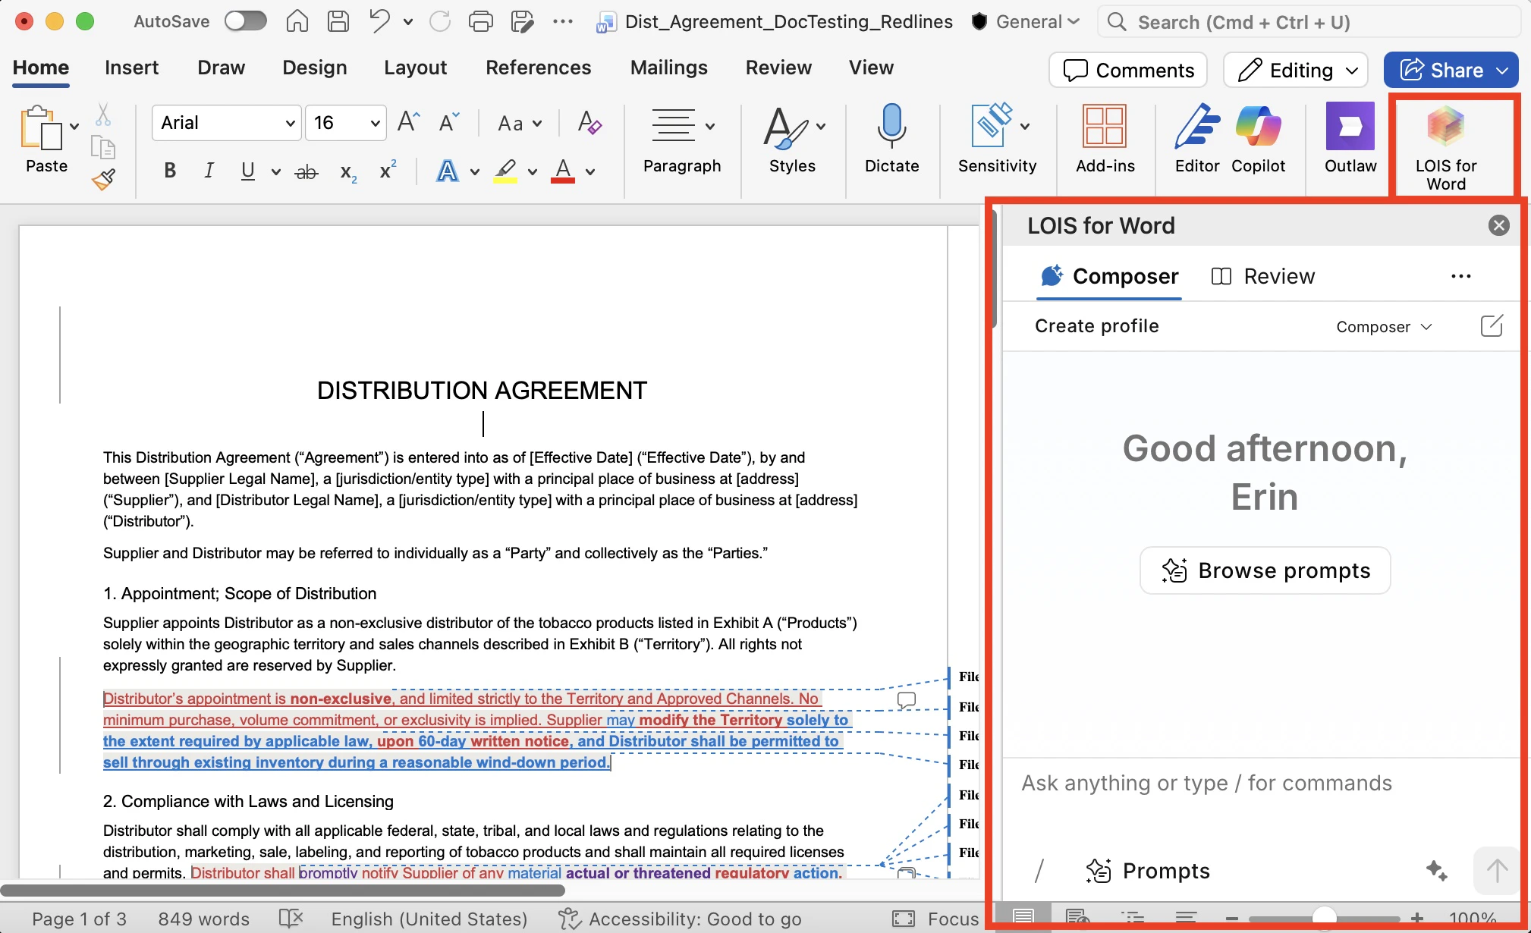The width and height of the screenshot is (1531, 933).
Task: Open the font size dropdown showing 16
Action: (375, 123)
